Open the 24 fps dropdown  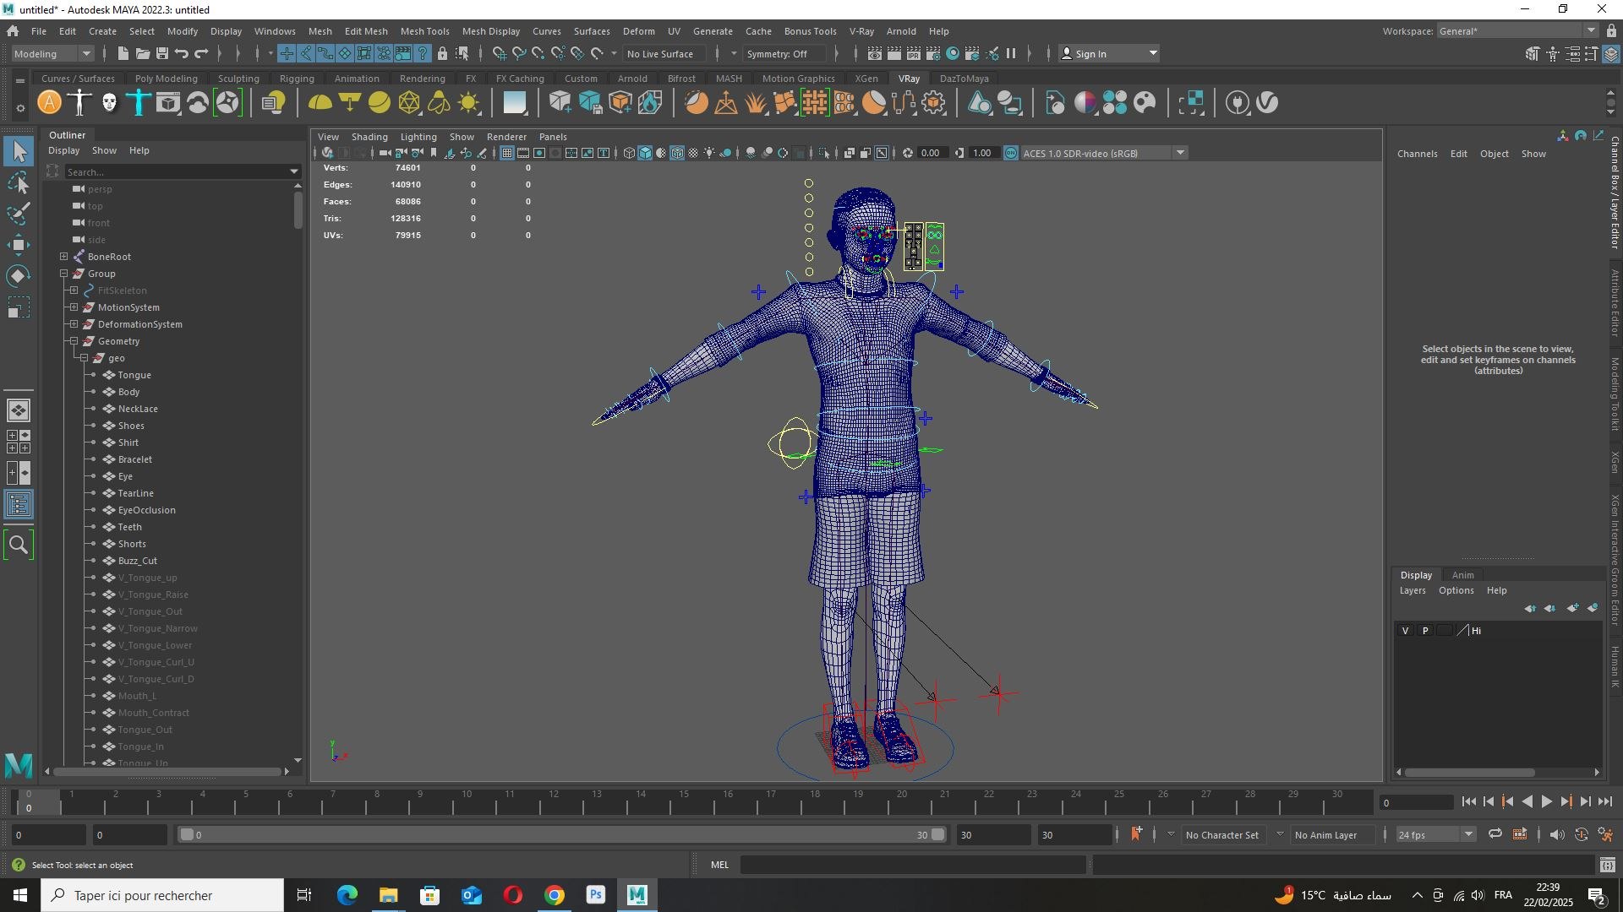coord(1434,835)
